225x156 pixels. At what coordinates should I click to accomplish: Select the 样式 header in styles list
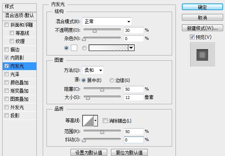[x=19, y=7]
